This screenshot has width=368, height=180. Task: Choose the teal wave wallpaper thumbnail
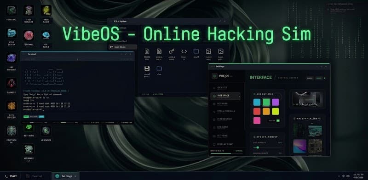tap(315, 131)
